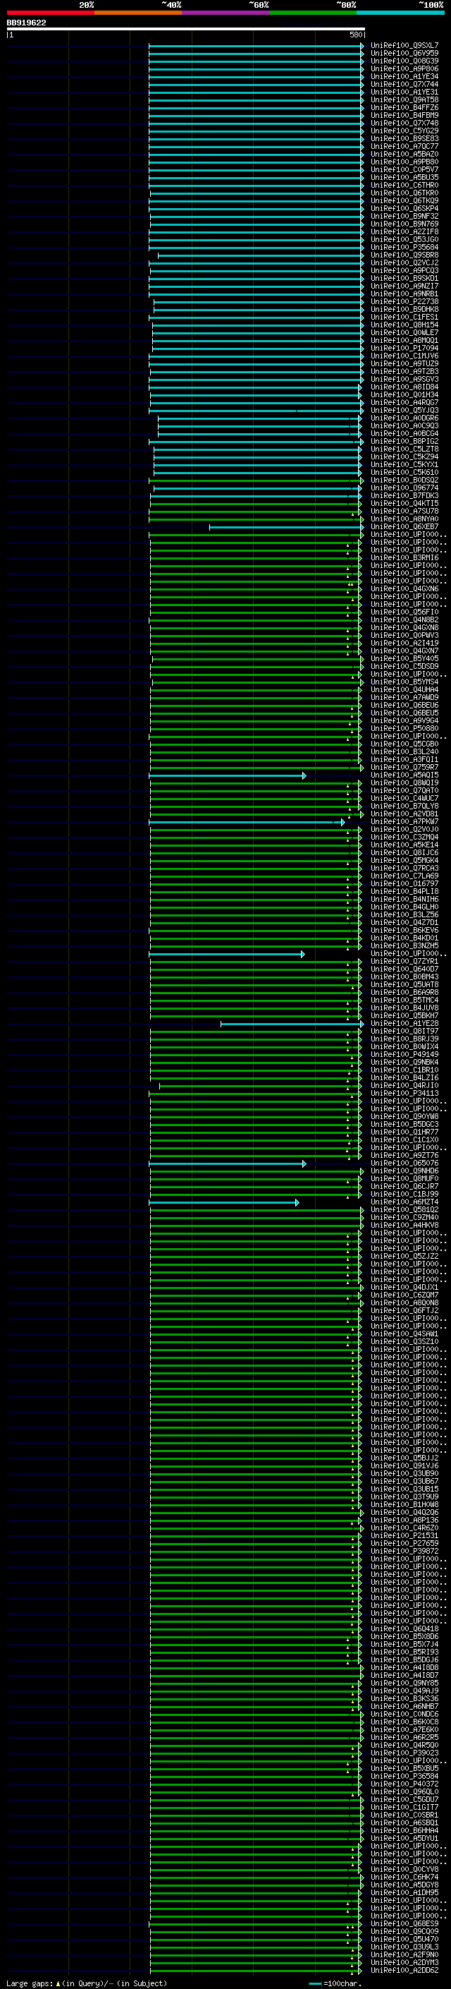The height and width of the screenshot is (1989, 451).
Task: Open UniRef100_Q91VJ6 entry
Action: click(404, 1465)
